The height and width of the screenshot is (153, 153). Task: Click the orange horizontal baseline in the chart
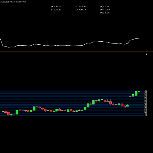tap(76, 52)
